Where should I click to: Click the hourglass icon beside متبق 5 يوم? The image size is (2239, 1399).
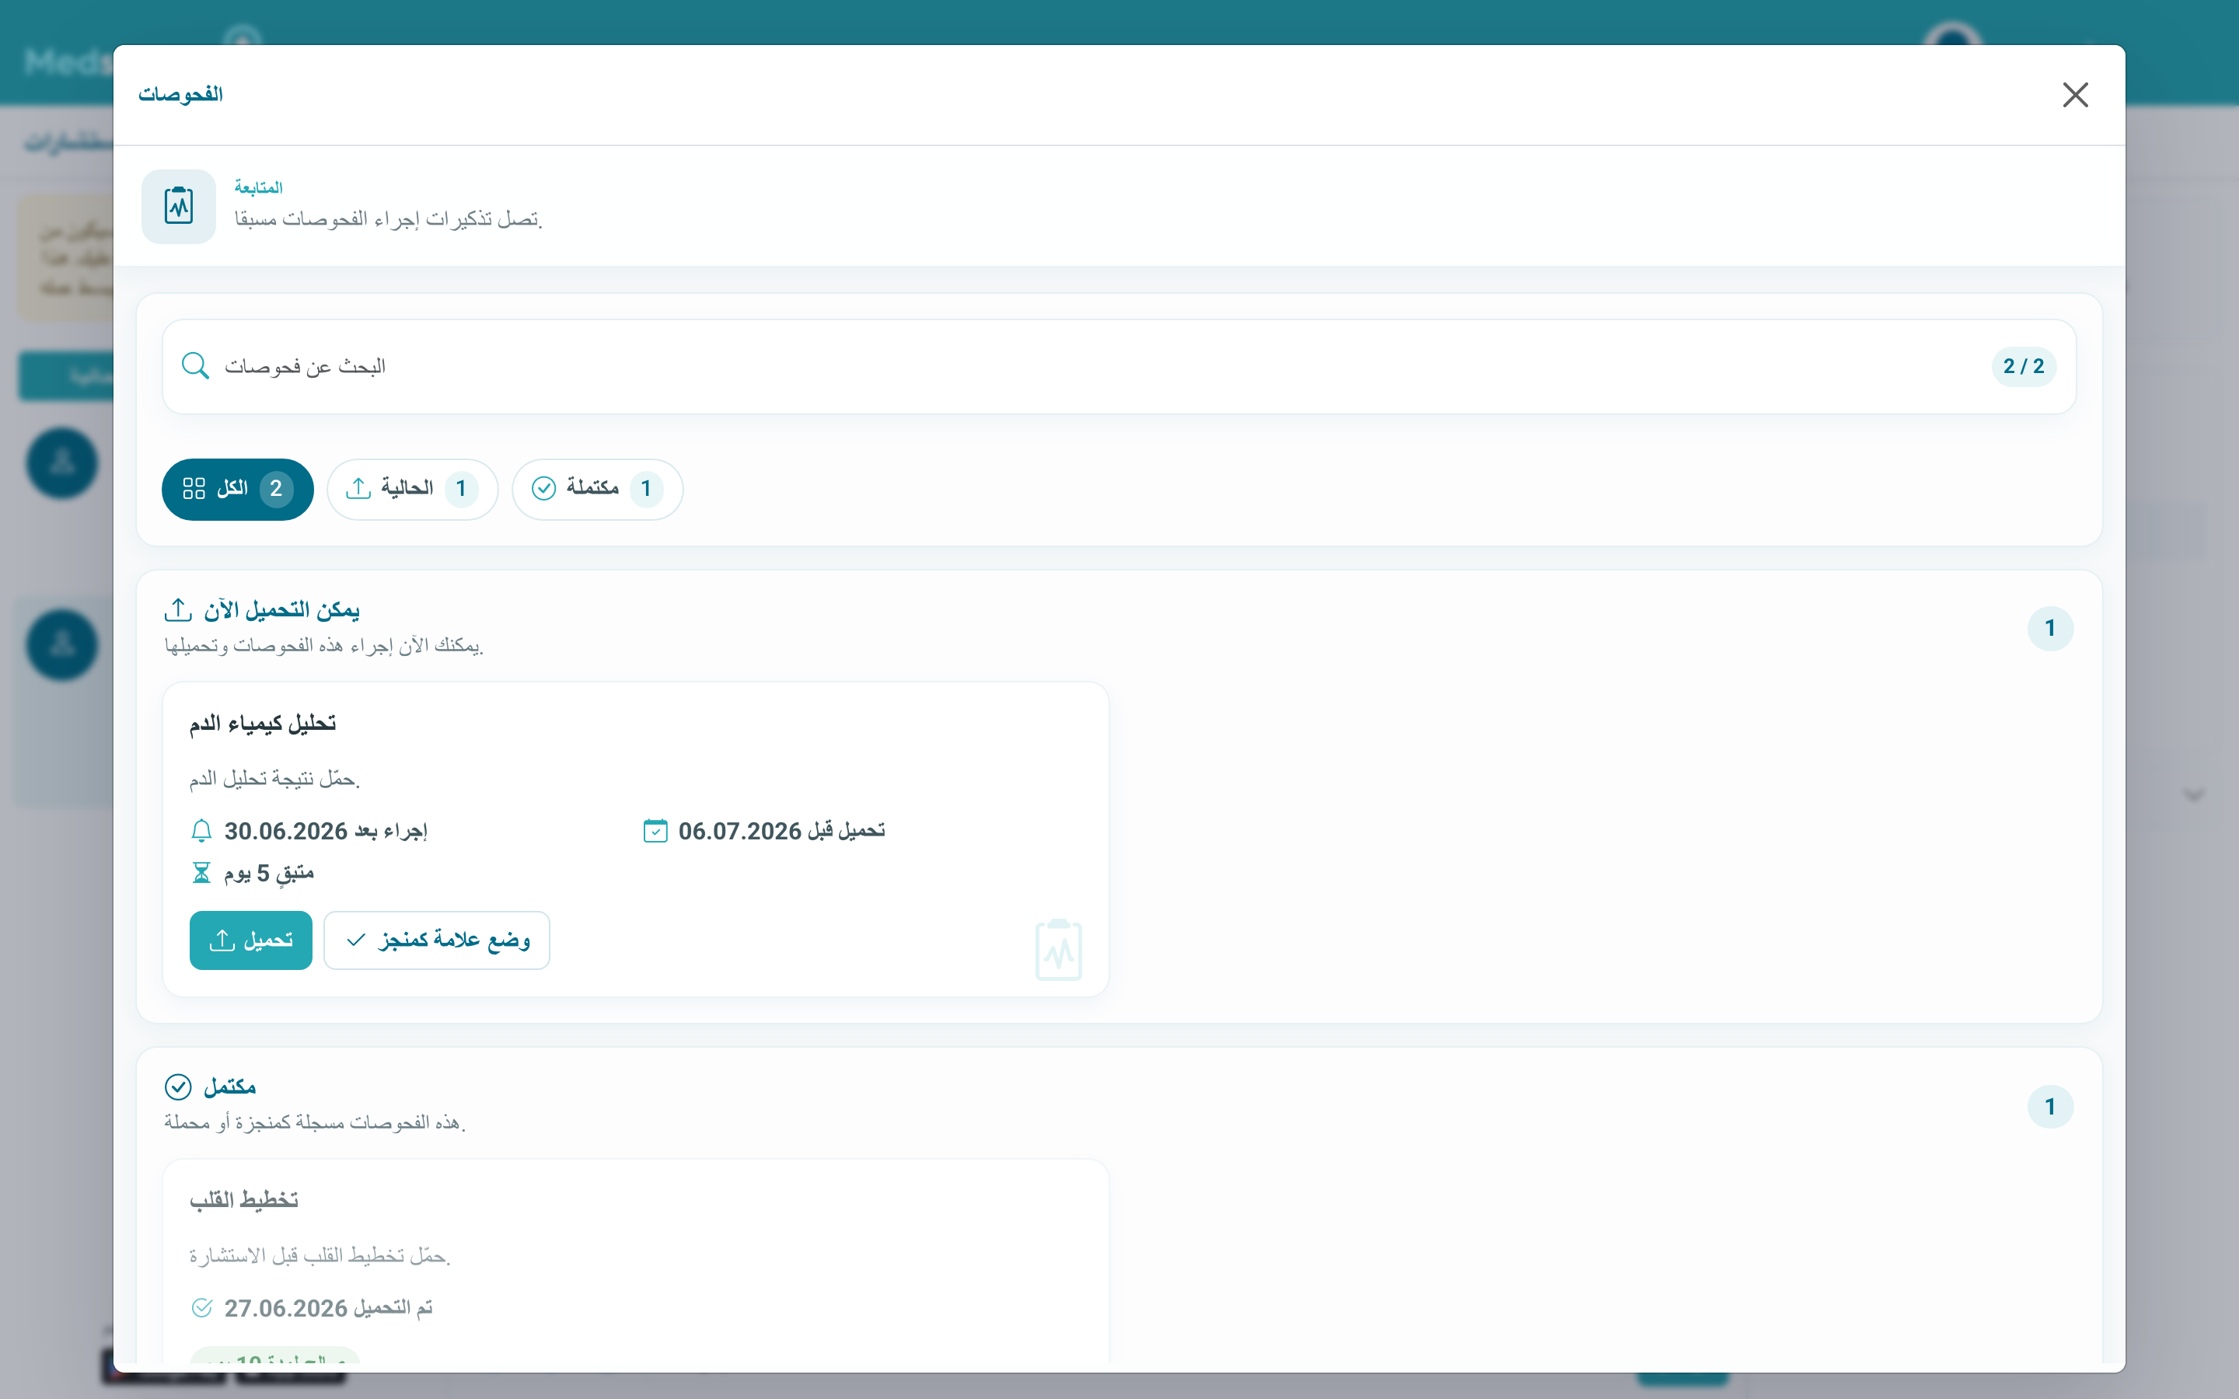pos(201,873)
